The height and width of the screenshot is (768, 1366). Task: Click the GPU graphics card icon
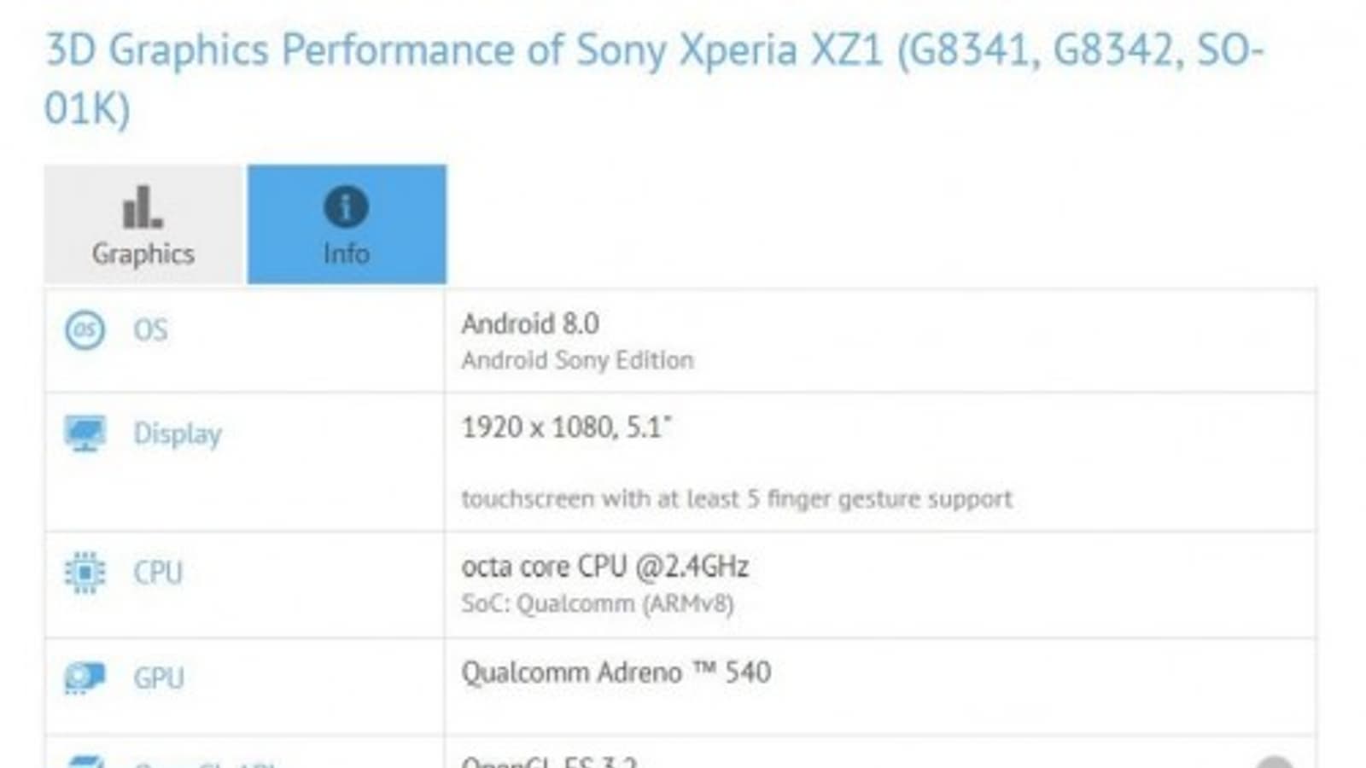click(85, 678)
